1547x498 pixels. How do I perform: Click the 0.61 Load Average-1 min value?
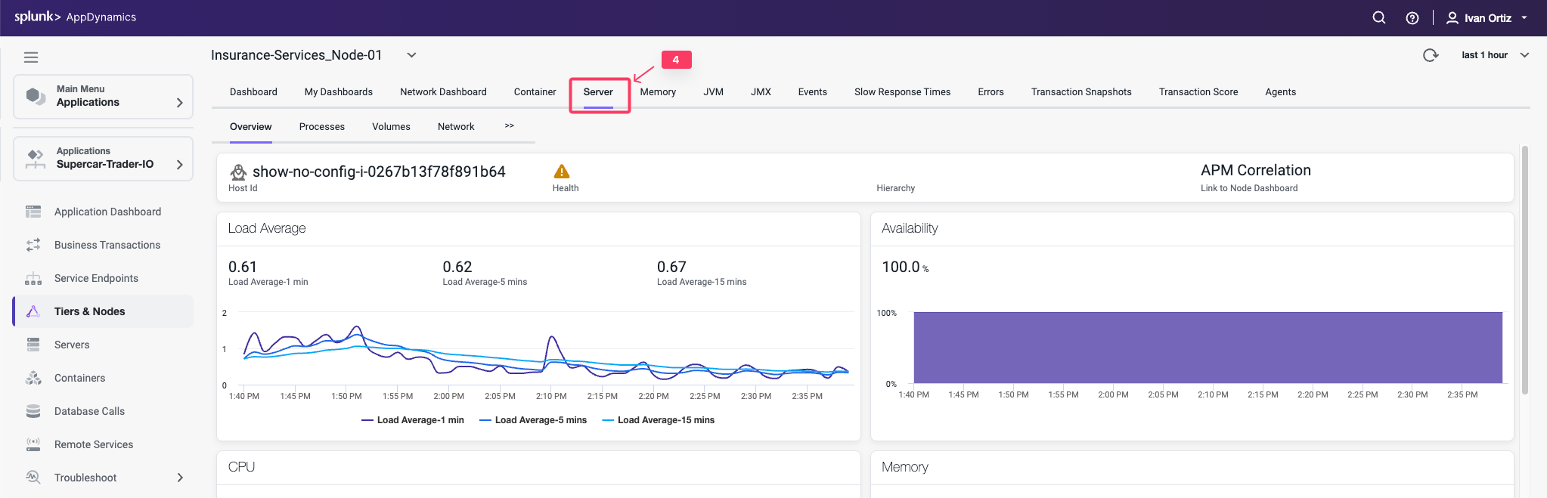click(x=243, y=267)
